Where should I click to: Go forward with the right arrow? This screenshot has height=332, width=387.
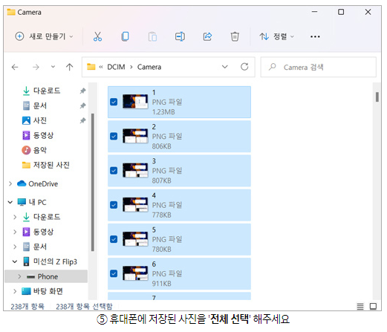36,67
